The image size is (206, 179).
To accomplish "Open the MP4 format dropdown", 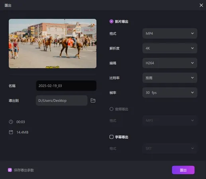I will click(x=170, y=33).
